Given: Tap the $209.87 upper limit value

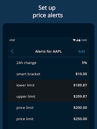Looking at the screenshot, I should [x=80, y=96].
